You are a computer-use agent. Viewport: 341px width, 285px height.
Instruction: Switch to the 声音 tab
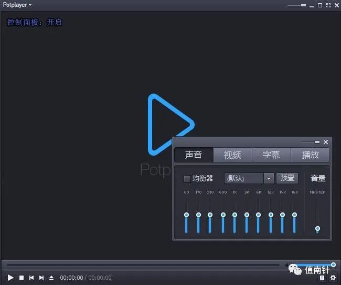194,155
